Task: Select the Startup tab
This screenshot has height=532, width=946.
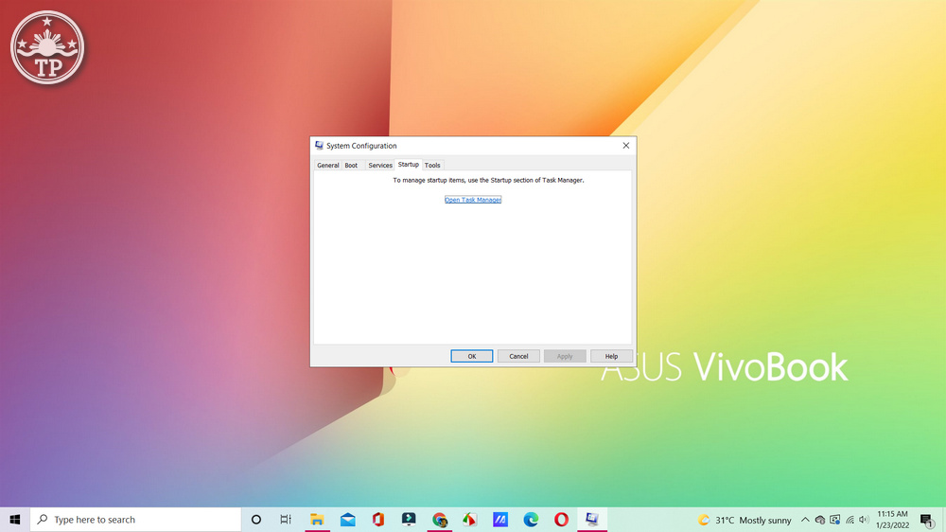Action: 409,165
